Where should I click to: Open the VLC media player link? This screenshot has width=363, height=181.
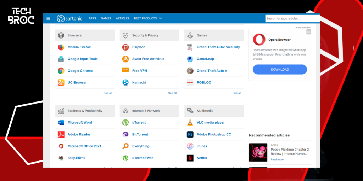[x=211, y=123]
